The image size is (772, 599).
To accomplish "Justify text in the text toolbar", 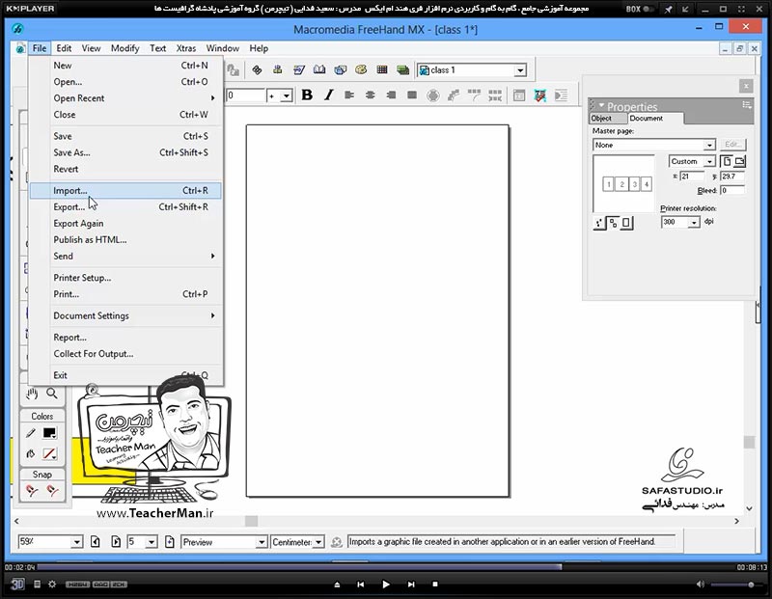I will click(412, 95).
